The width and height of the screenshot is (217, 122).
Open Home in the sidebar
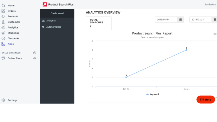11,5
